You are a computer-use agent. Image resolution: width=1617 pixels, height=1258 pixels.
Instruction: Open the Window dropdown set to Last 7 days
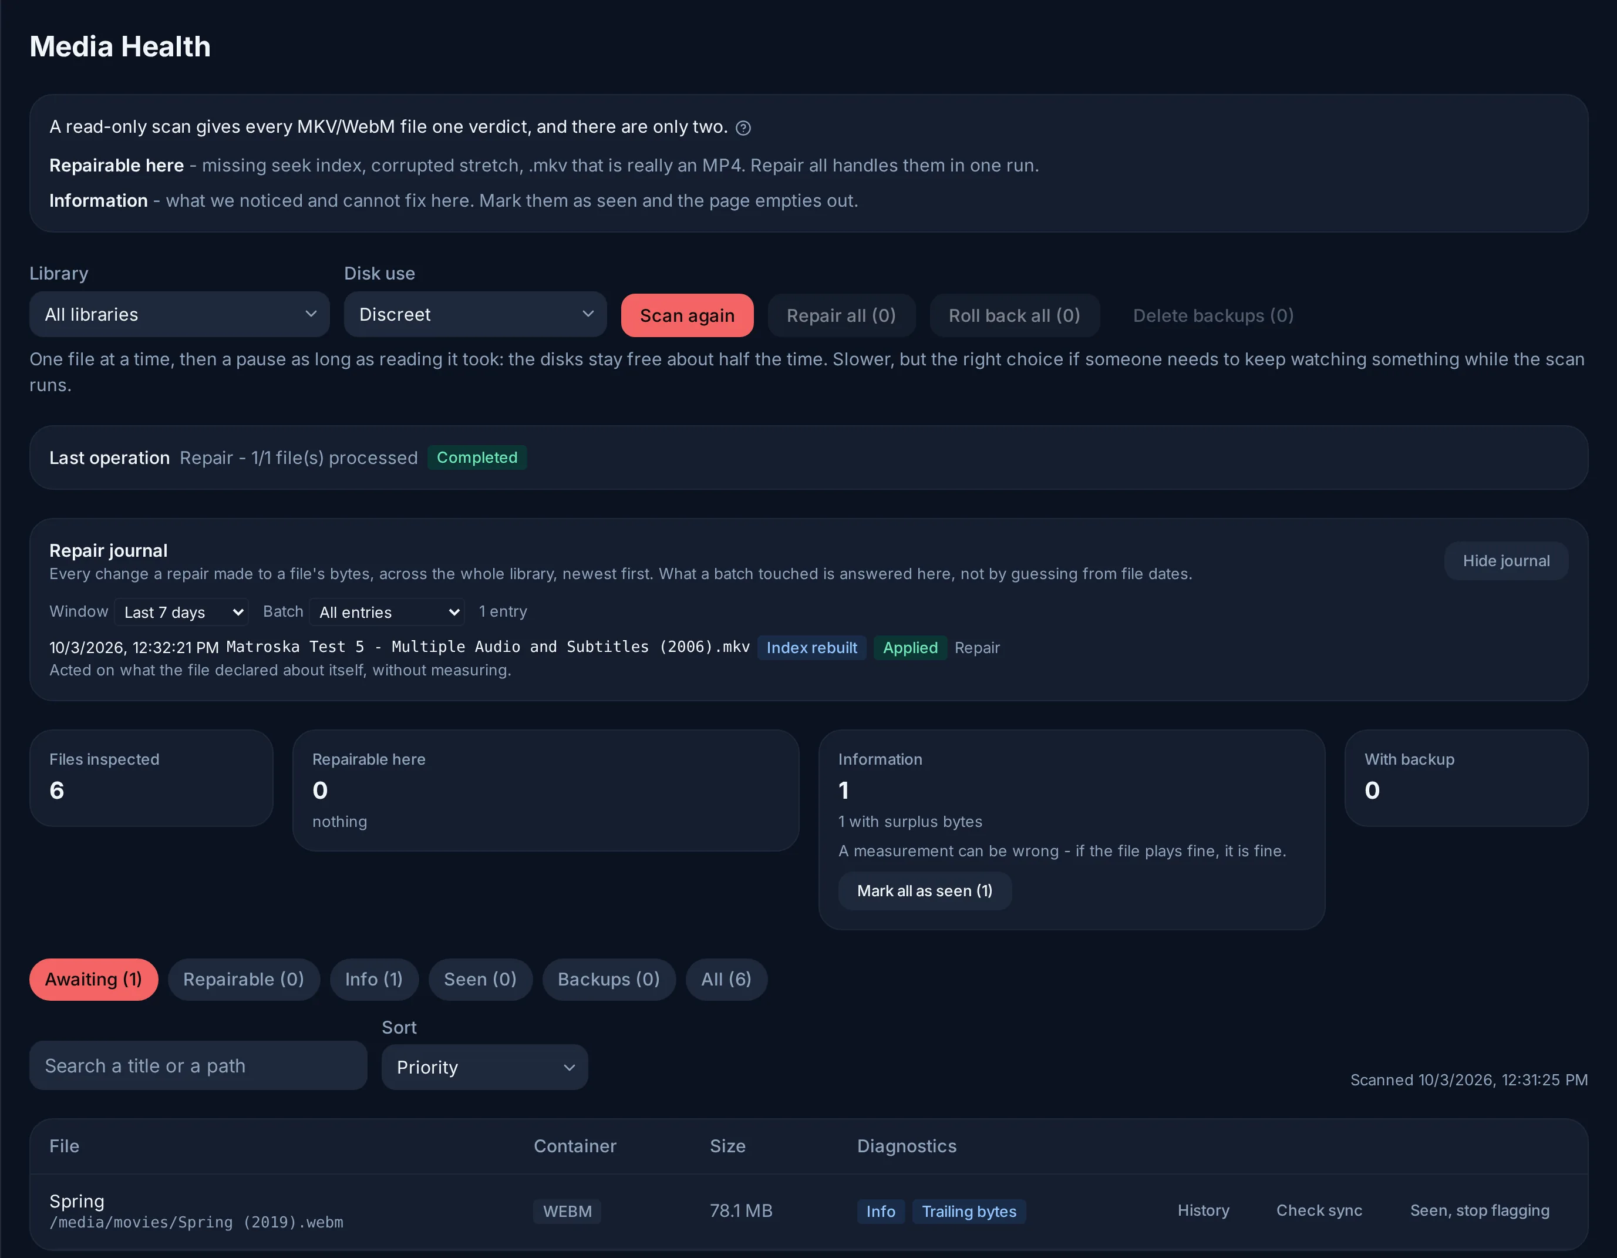(x=181, y=613)
